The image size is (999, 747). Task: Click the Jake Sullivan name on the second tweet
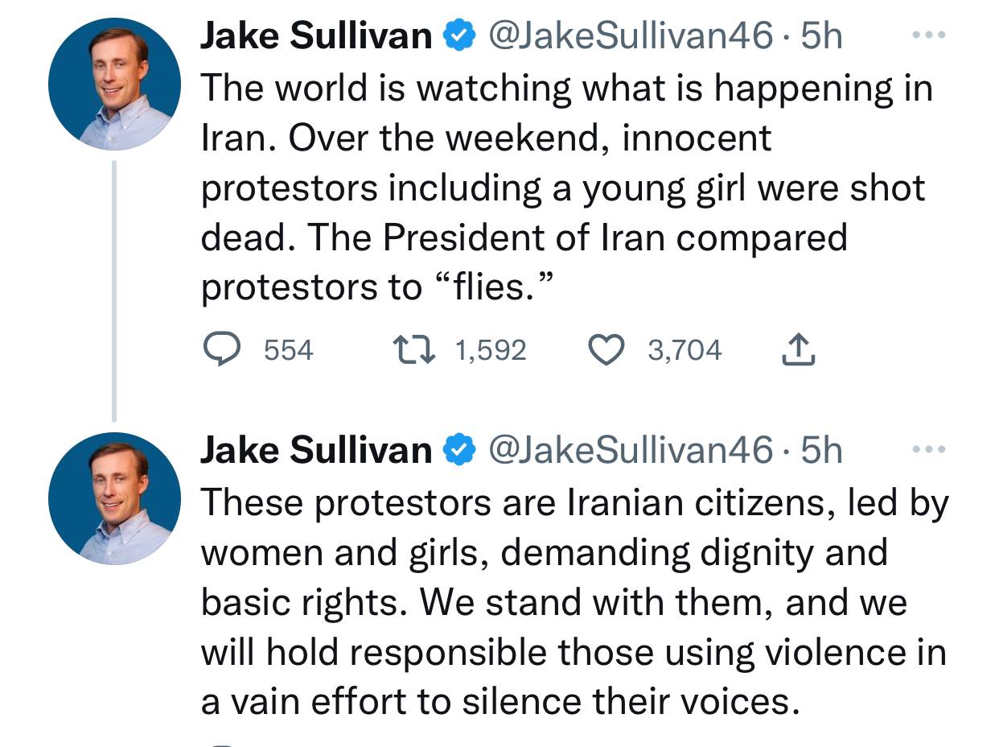[x=315, y=450]
